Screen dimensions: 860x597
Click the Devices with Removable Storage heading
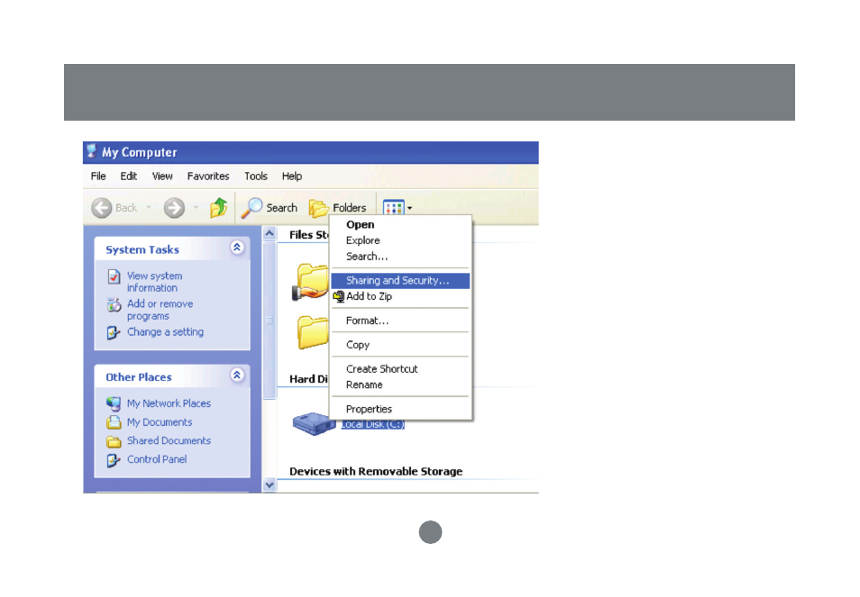click(376, 472)
